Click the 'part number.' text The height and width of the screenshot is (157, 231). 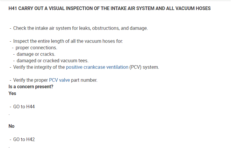point(84,80)
